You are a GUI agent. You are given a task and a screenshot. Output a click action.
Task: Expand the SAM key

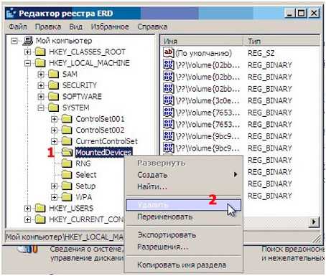(41, 75)
